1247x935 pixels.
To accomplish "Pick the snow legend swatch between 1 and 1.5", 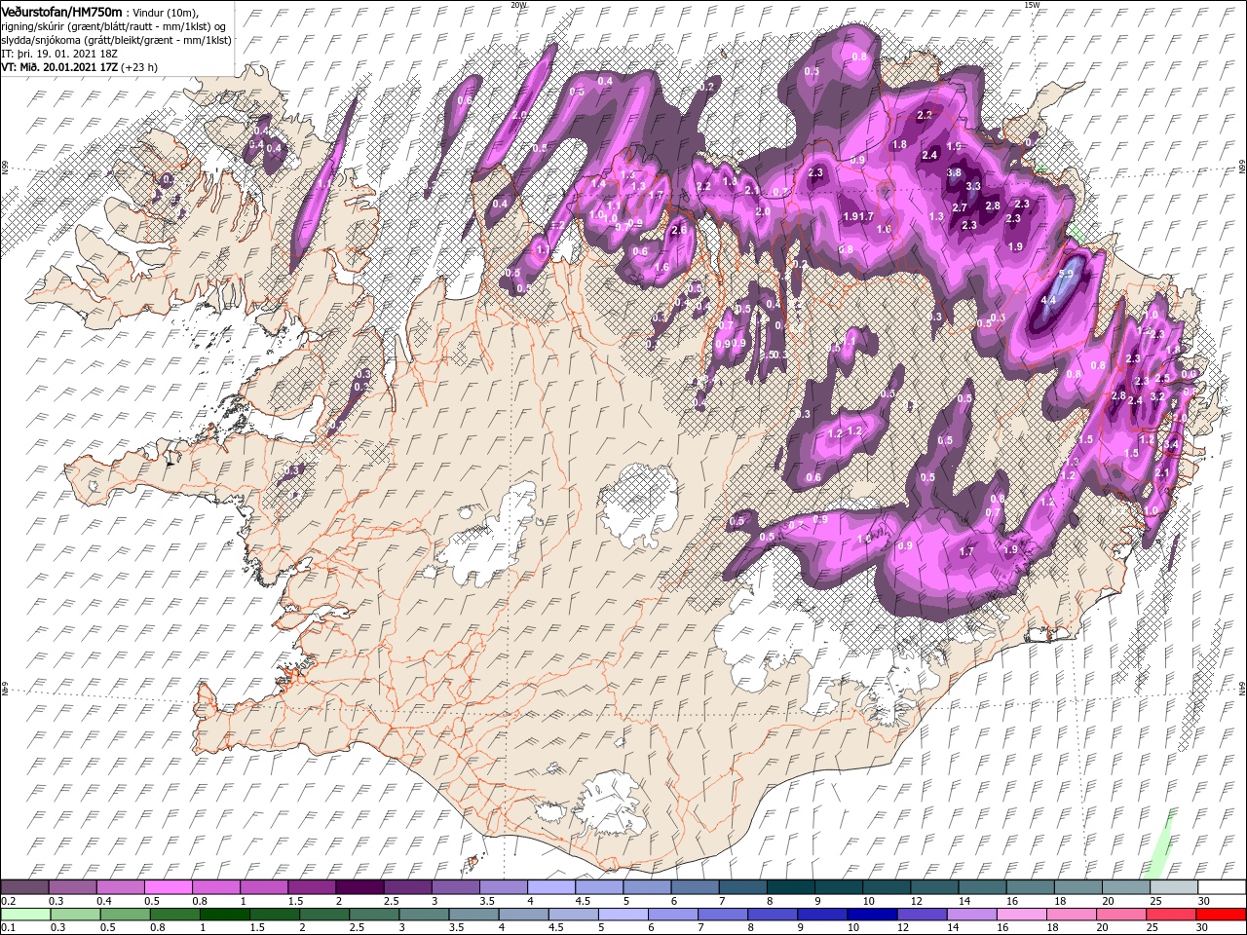I will click(265, 886).
